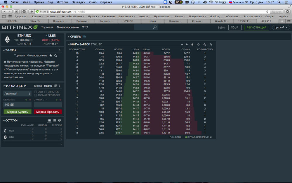Switch balances to detailed list view

[49, 120]
